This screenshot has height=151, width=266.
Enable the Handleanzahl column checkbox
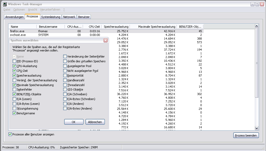pos(65,80)
